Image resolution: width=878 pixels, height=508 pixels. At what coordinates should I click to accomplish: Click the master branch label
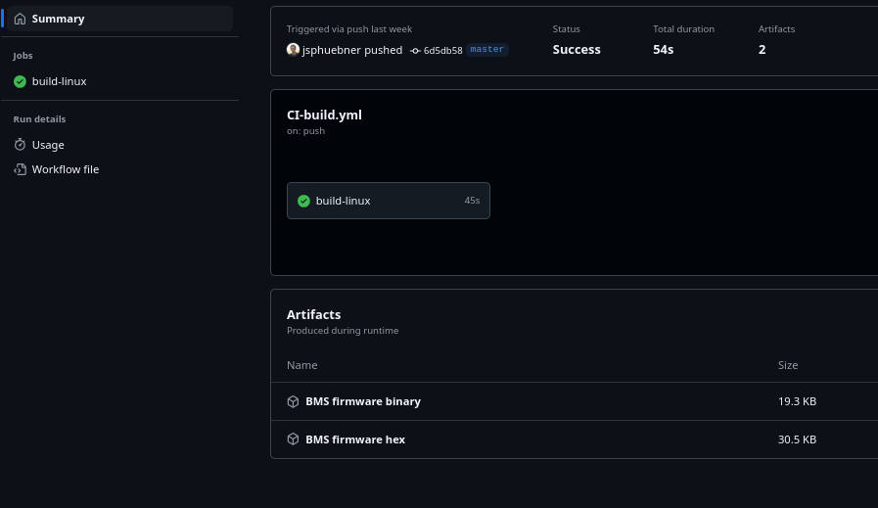[x=486, y=49]
